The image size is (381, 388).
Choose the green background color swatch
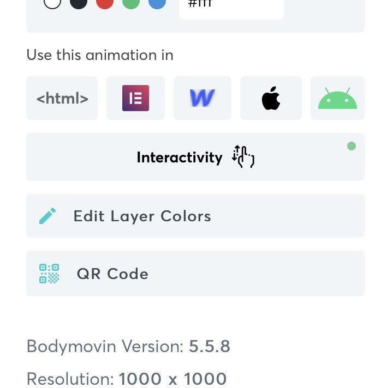coord(131,3)
